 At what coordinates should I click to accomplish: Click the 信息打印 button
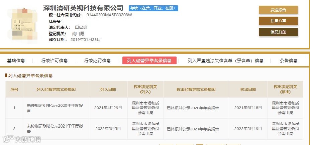[278, 32]
